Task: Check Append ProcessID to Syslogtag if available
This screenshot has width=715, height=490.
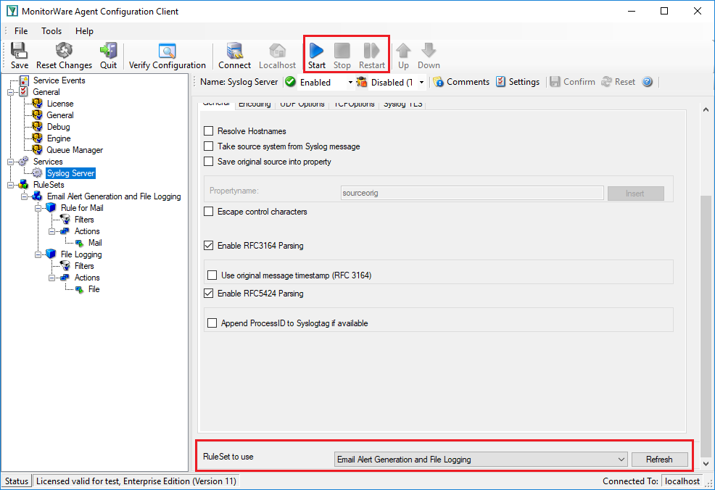Action: 212,323
